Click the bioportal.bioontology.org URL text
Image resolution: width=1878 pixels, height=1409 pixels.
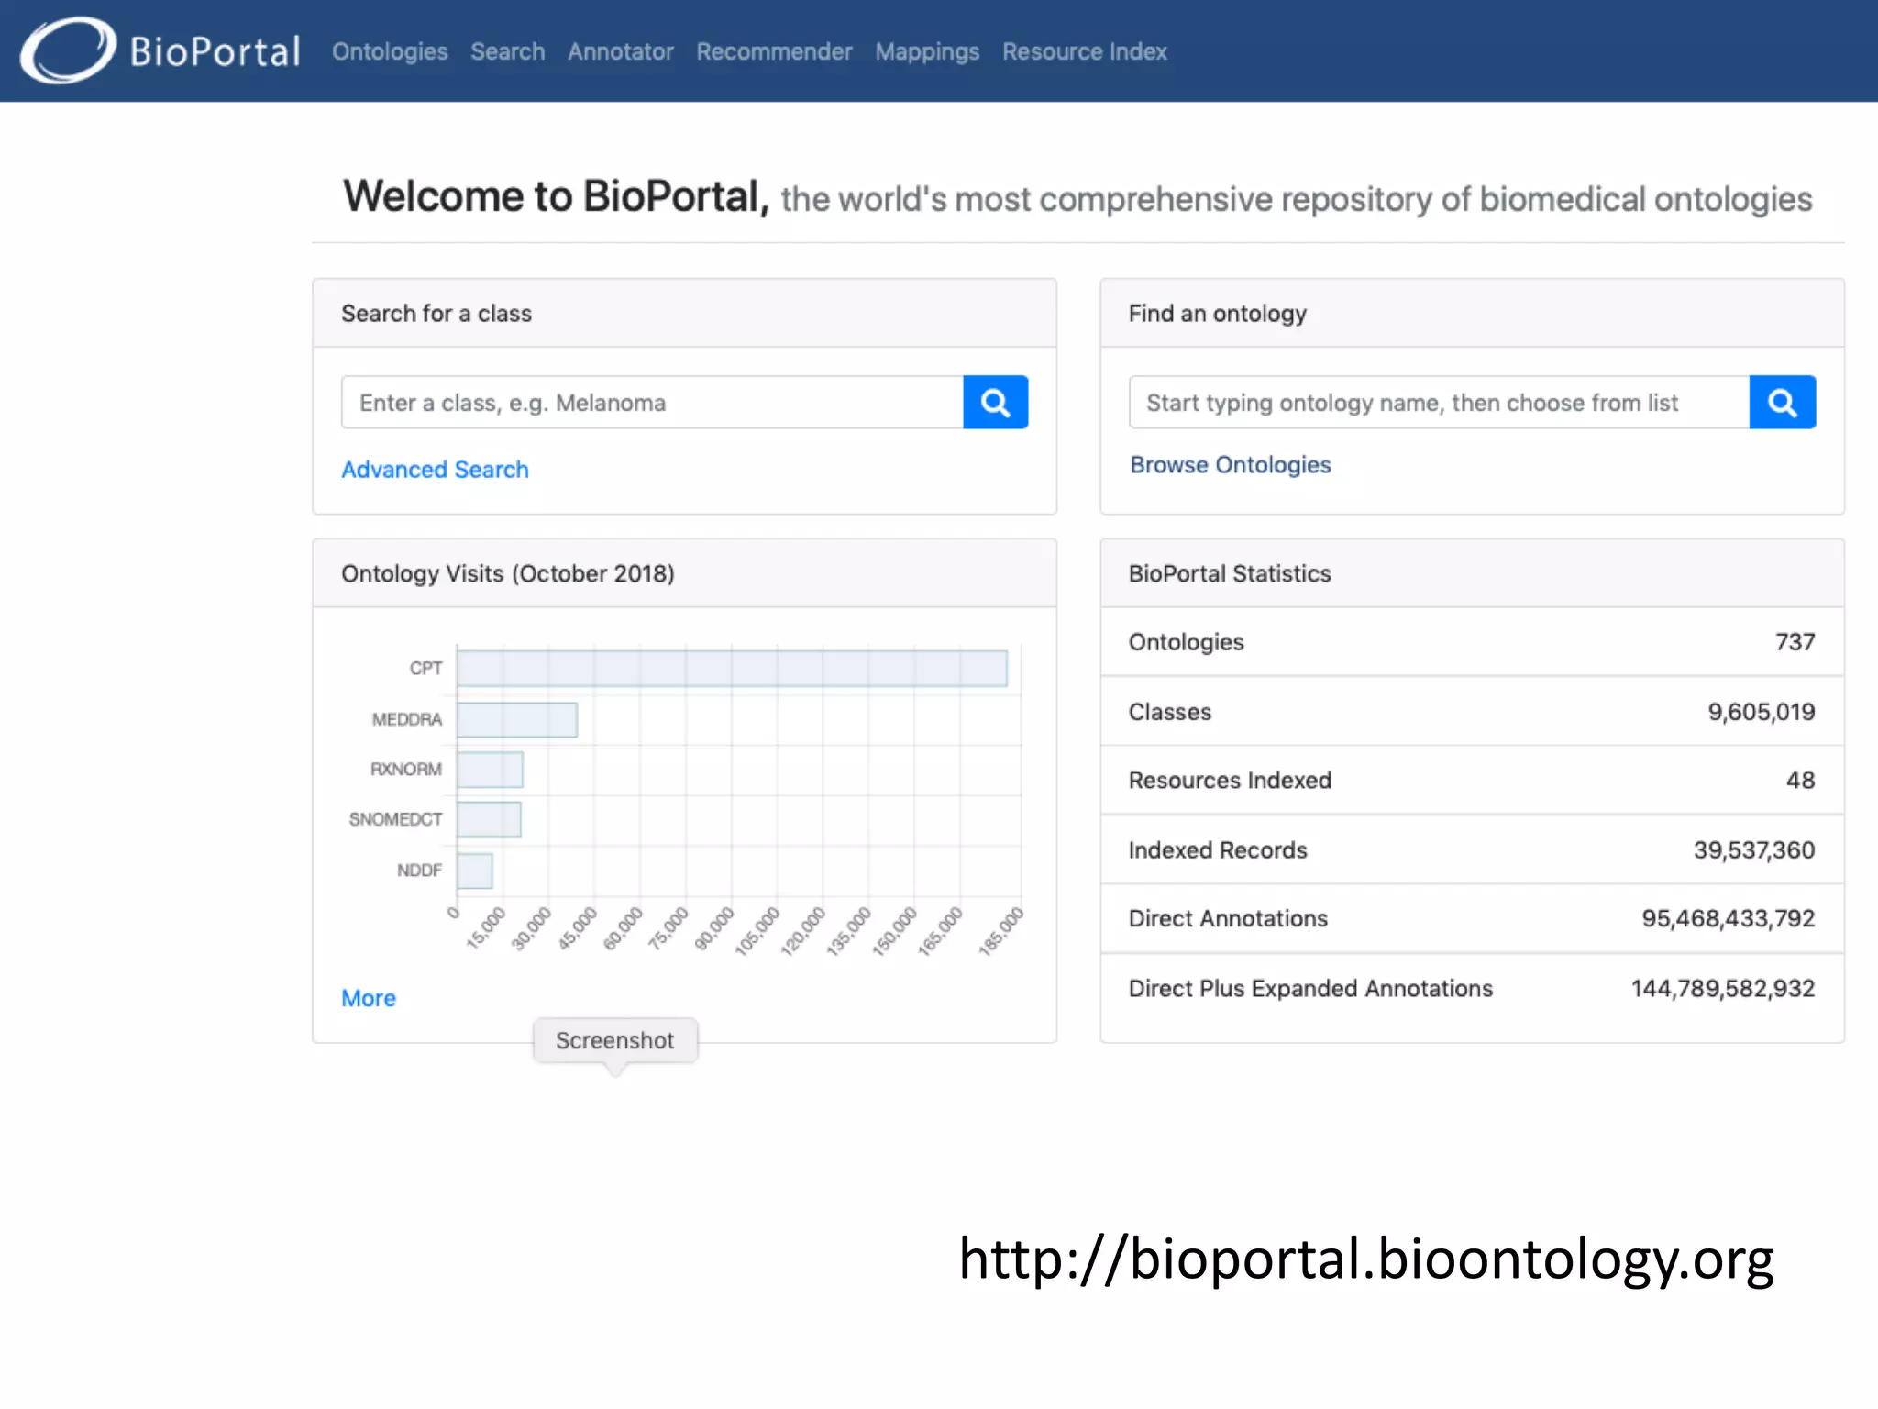[1366, 1259]
